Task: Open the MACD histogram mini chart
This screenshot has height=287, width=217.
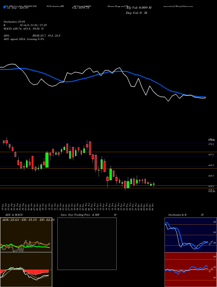Action: 26,270
